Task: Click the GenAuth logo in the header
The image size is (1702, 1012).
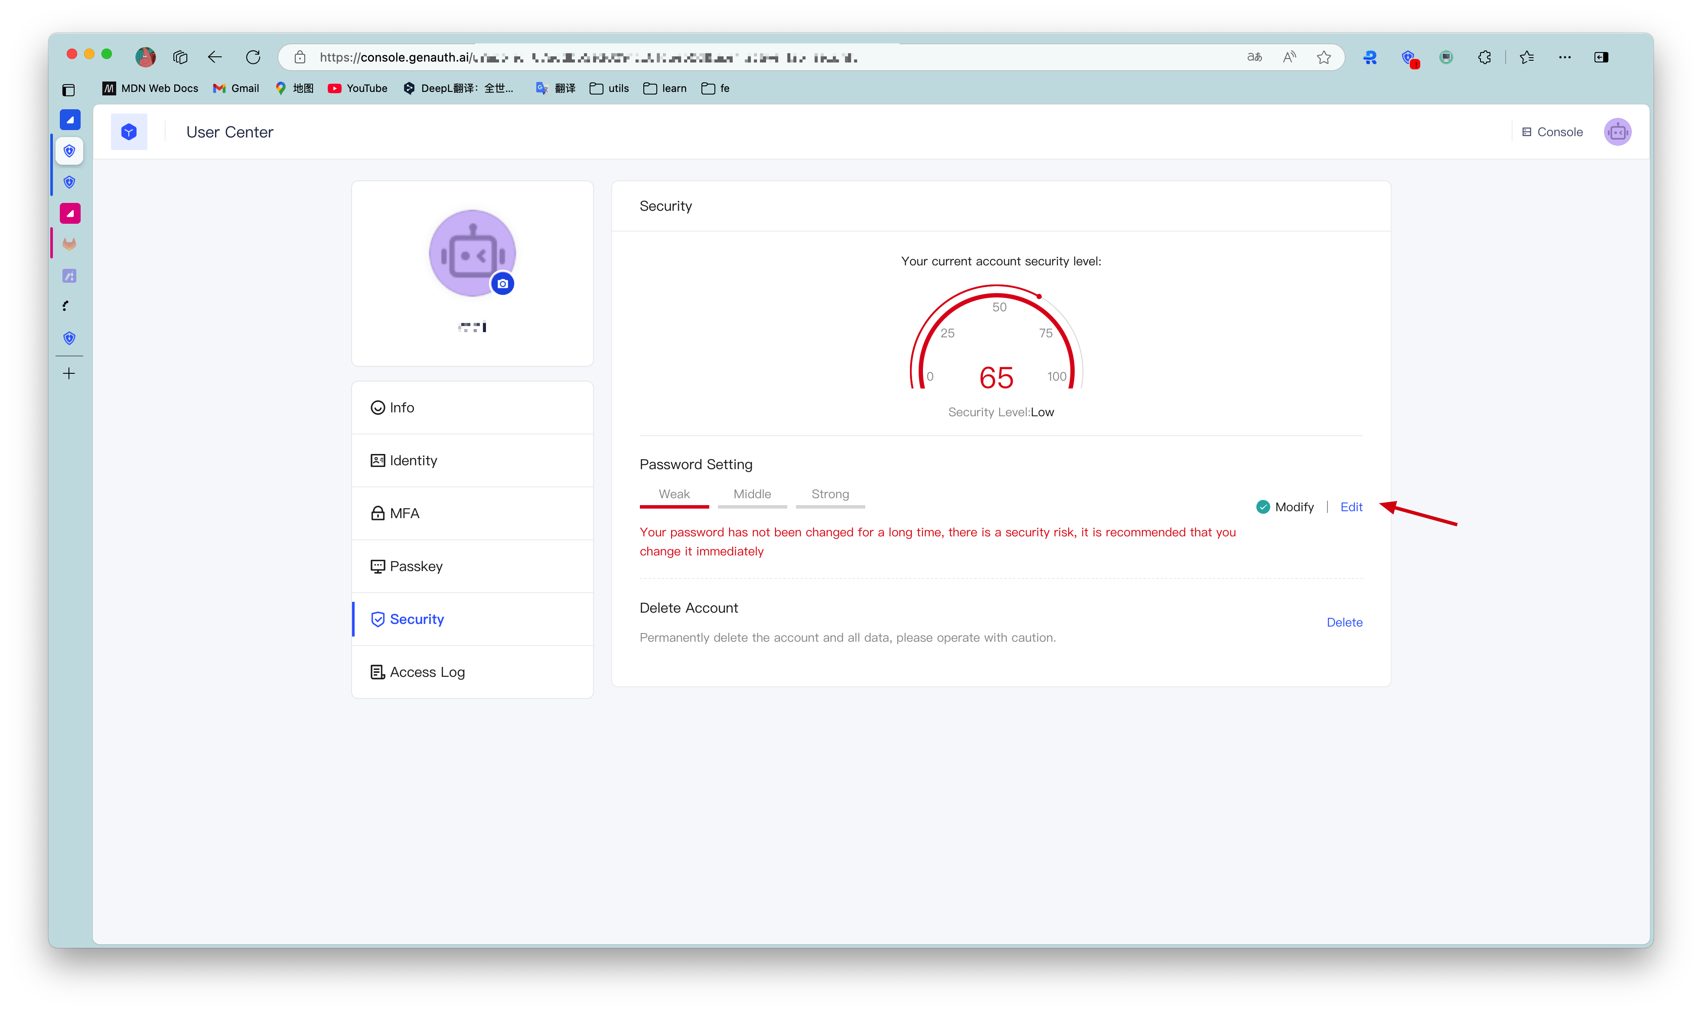Action: coord(129,132)
